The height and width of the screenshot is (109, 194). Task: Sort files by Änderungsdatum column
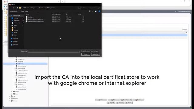point(56,14)
